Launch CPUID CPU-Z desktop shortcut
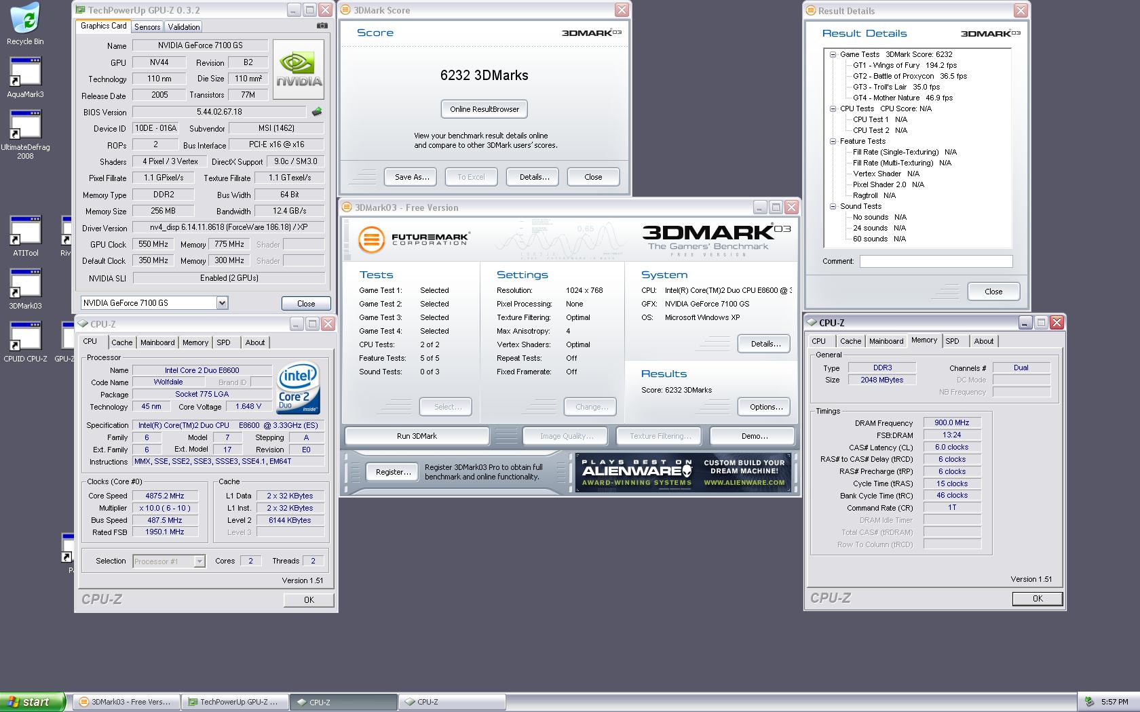 (x=25, y=342)
